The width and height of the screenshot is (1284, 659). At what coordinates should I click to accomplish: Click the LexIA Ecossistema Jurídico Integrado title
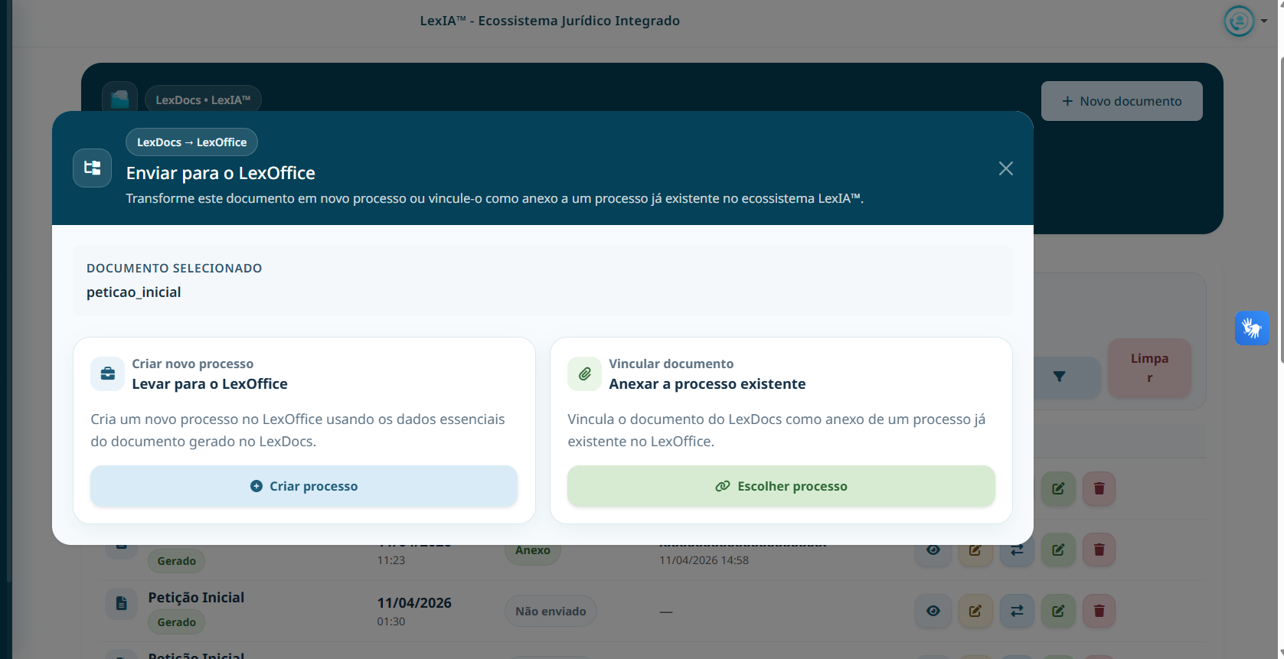[x=550, y=21]
